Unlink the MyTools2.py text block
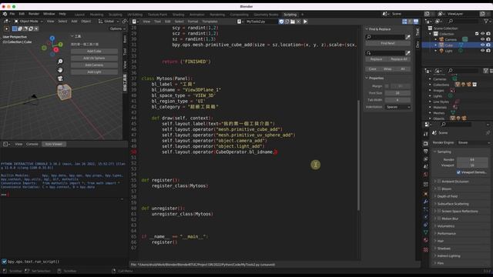 click(x=298, y=22)
